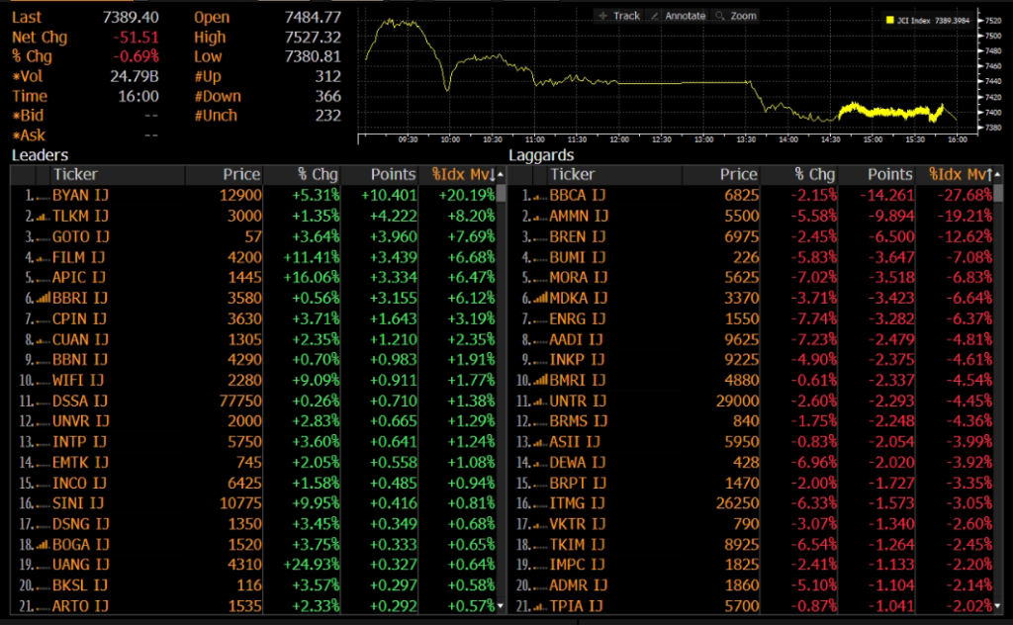Select the Zoom magnifier tool
This screenshot has width=1013, height=625.
(735, 16)
